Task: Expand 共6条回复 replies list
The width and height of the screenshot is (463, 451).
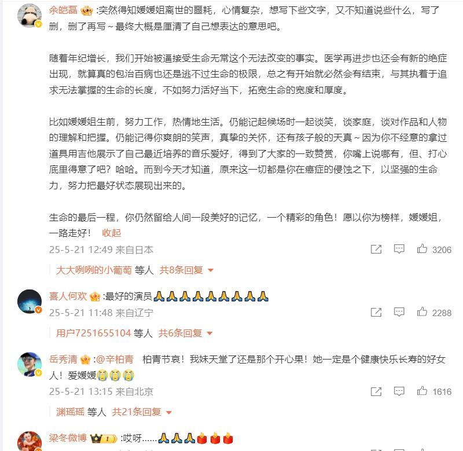Action: pos(185,333)
